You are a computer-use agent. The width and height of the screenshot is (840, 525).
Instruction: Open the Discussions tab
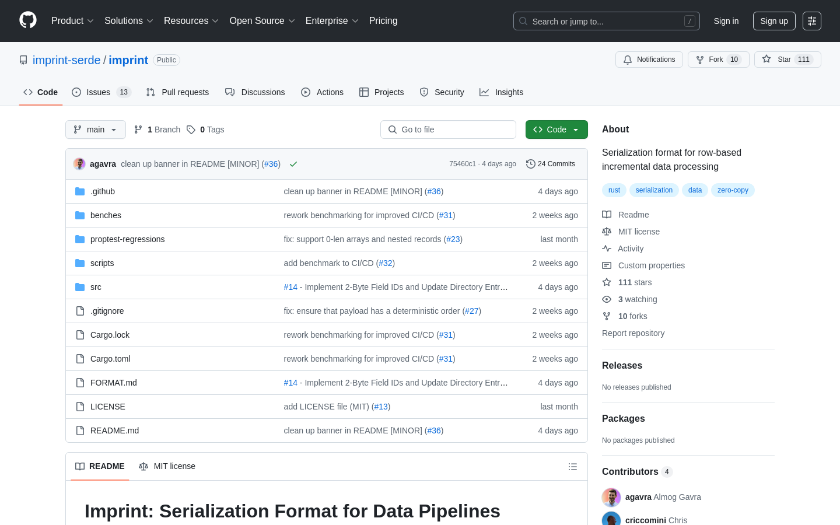[x=255, y=92]
